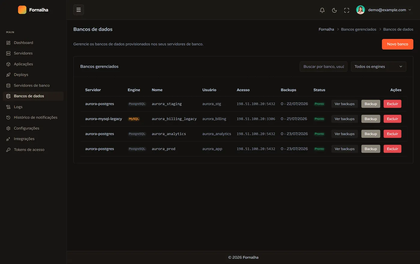Click Ver backups for aurora_staging

tap(344, 104)
